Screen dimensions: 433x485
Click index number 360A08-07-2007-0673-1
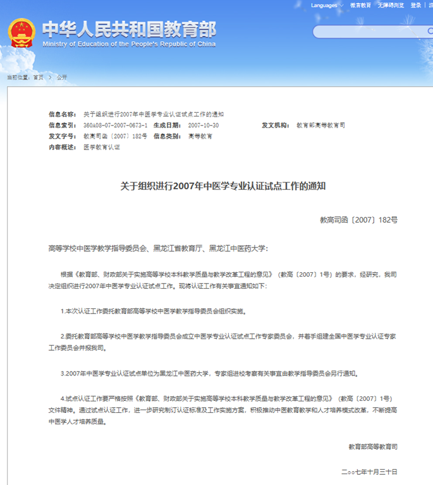click(x=115, y=125)
